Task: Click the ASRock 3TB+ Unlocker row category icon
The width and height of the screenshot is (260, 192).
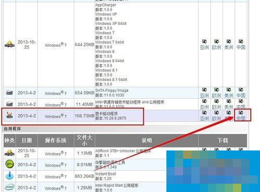Action: 9,153
